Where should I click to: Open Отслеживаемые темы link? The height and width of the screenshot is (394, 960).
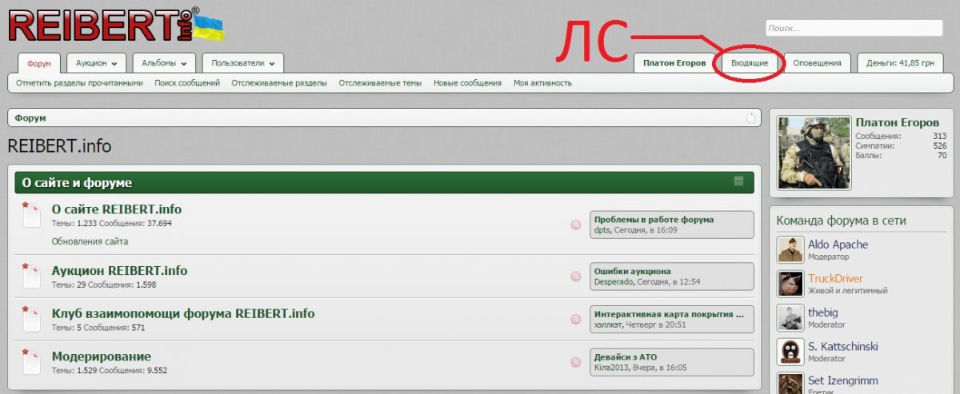pyautogui.click(x=380, y=82)
